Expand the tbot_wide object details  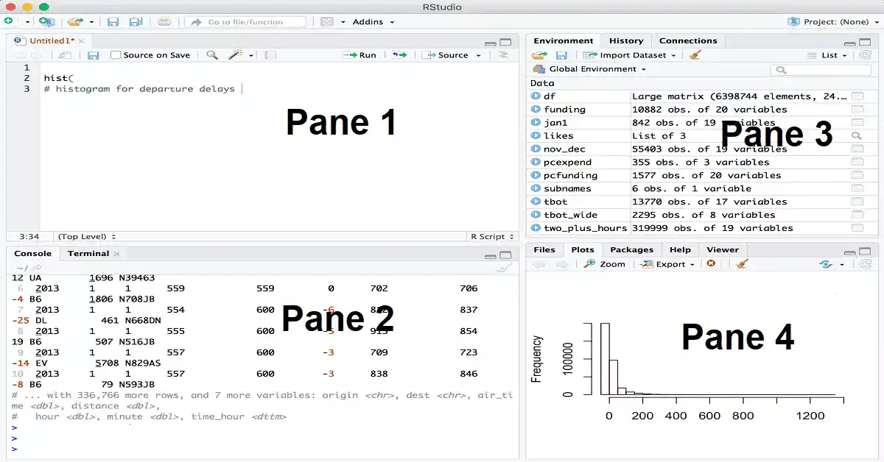(536, 215)
